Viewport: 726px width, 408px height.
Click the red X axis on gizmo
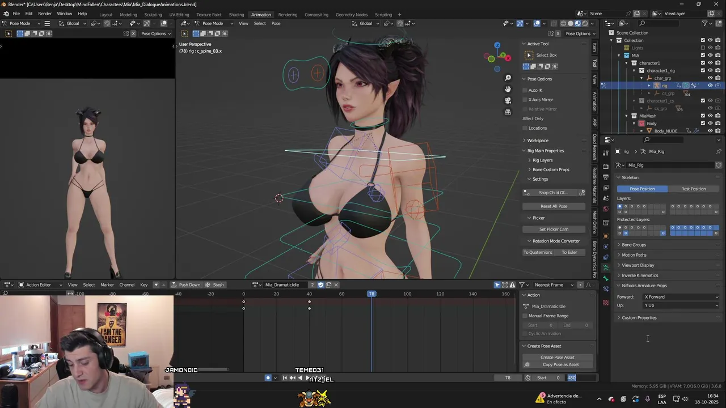(508, 58)
